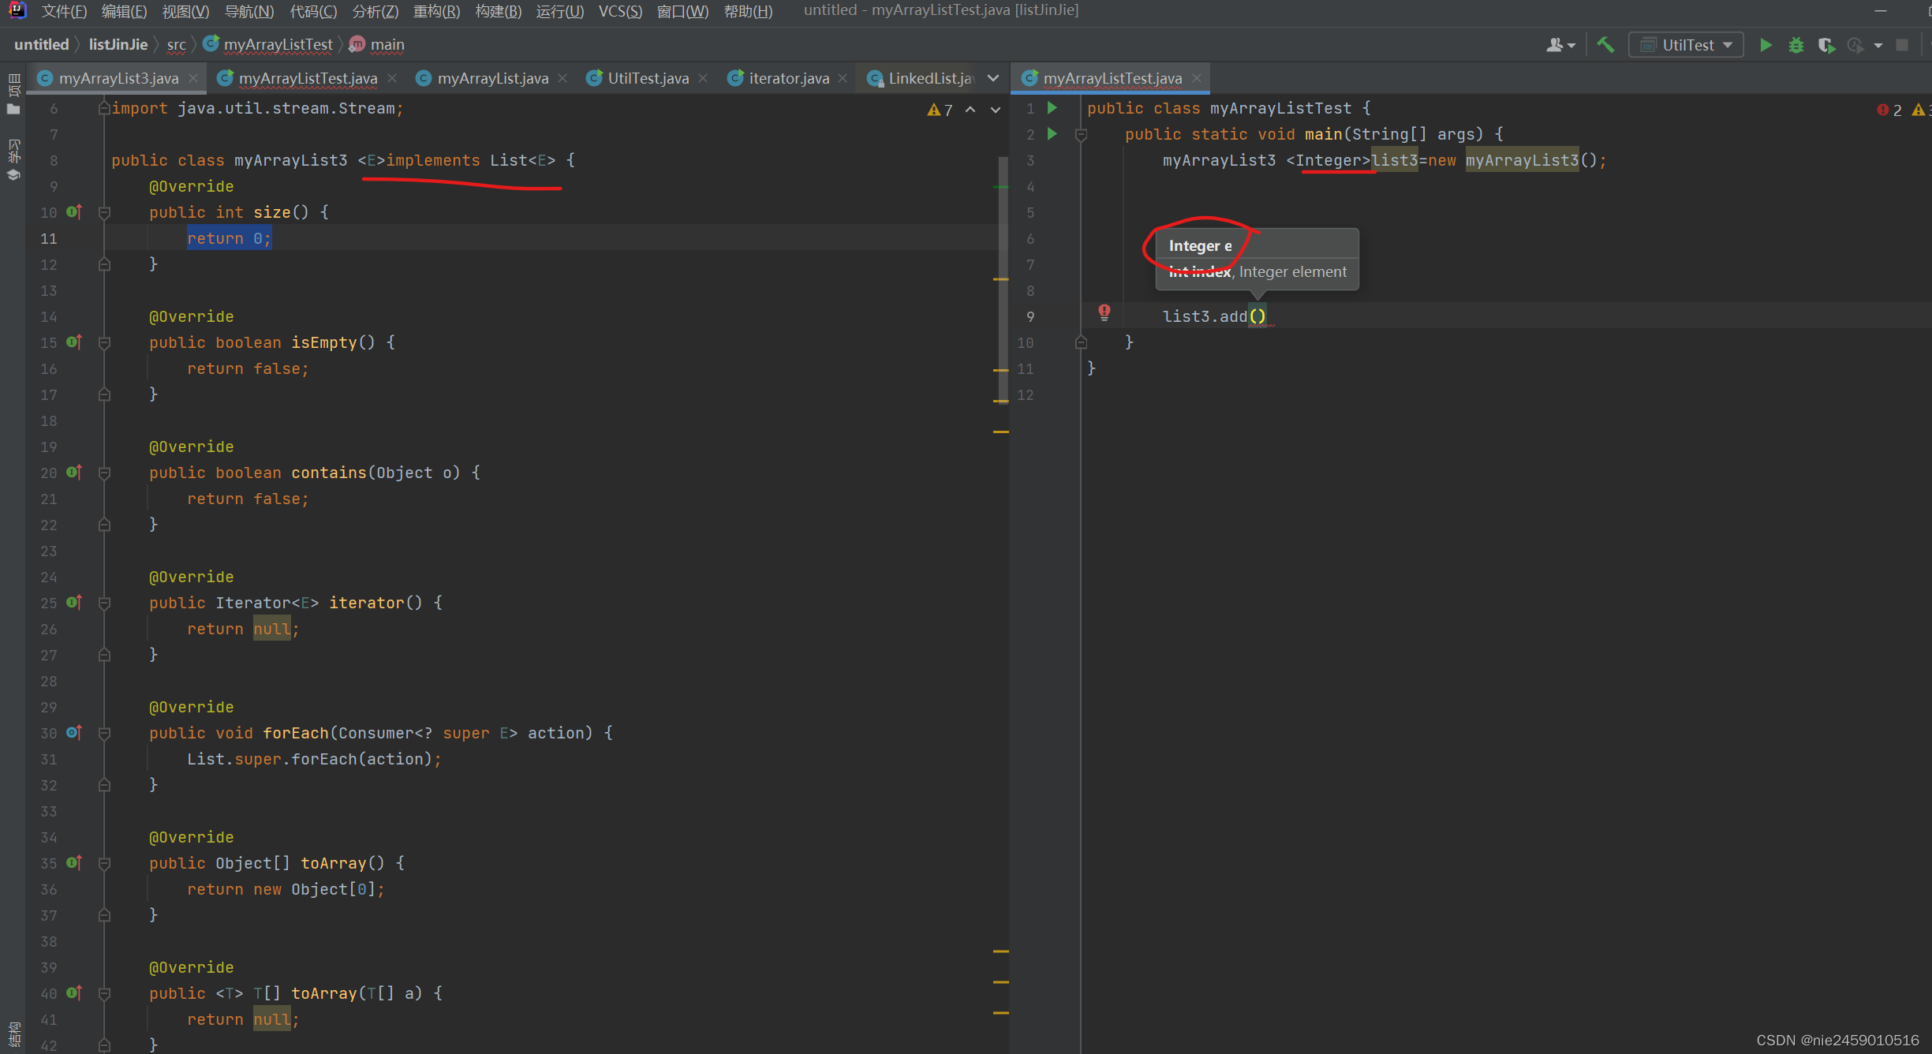Open the Project tool window sidebar icon
The height and width of the screenshot is (1054, 1932).
click(13, 95)
